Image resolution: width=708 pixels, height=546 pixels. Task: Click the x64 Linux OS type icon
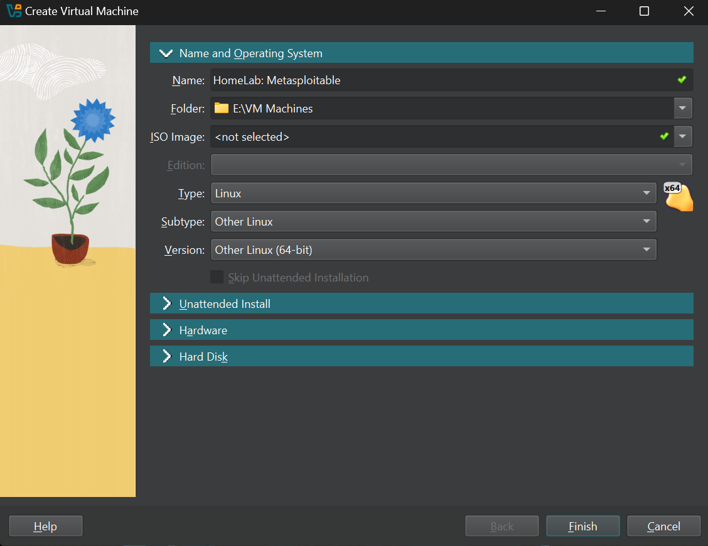tap(678, 196)
